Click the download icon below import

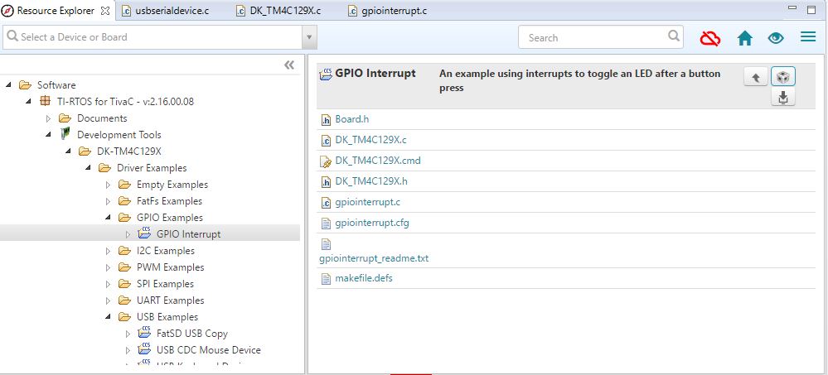(x=783, y=97)
